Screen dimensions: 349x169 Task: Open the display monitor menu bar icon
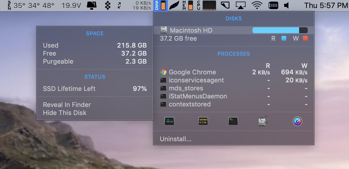coord(92,5)
